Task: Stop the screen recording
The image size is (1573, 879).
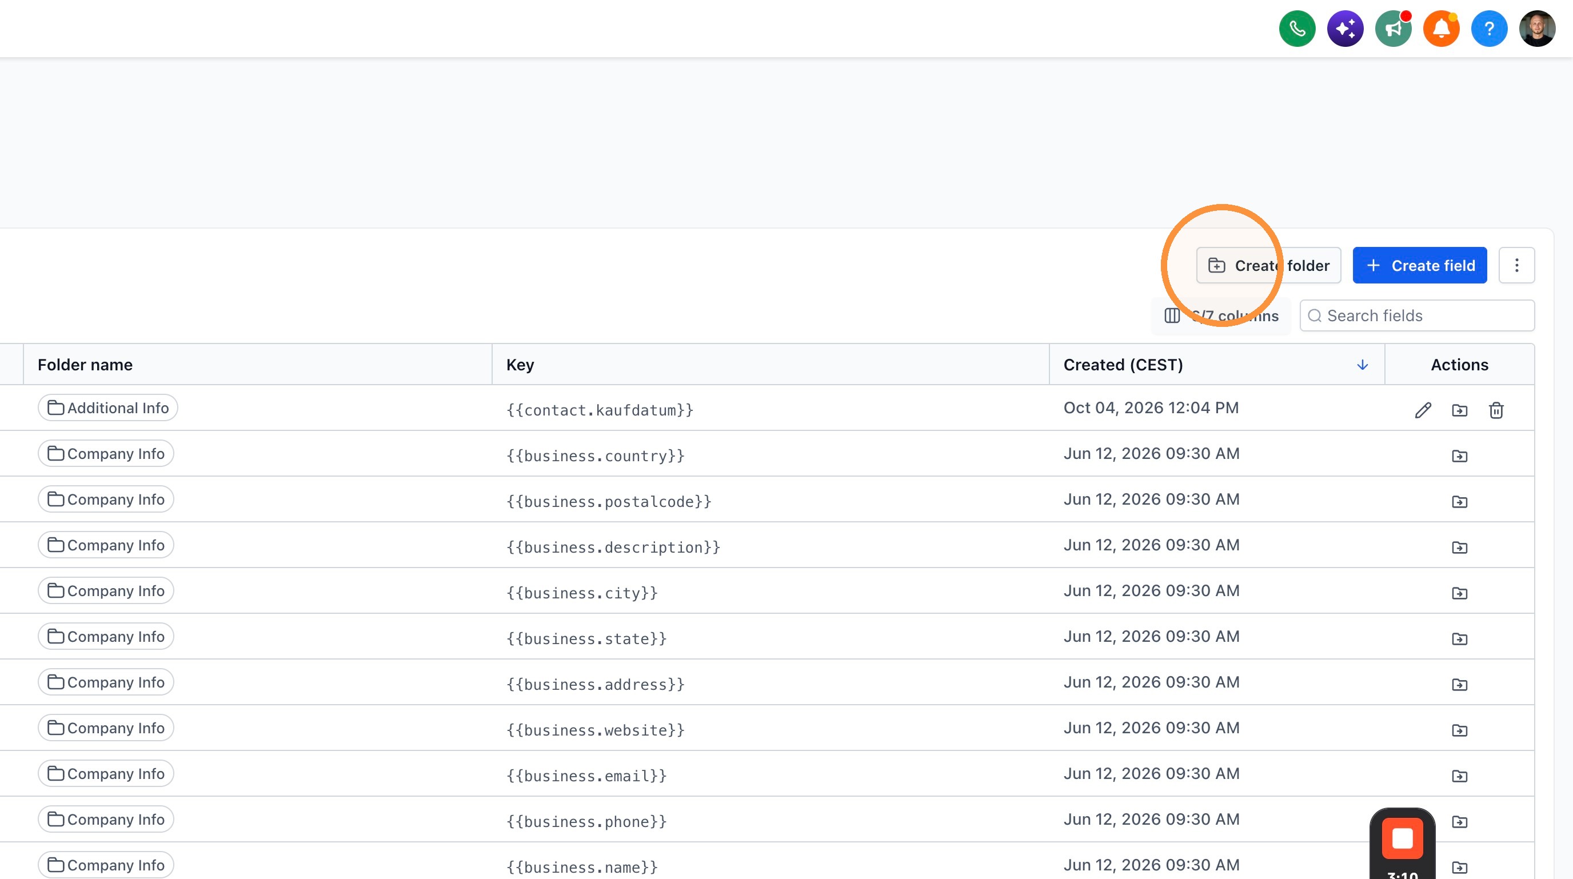Action: pos(1403,838)
